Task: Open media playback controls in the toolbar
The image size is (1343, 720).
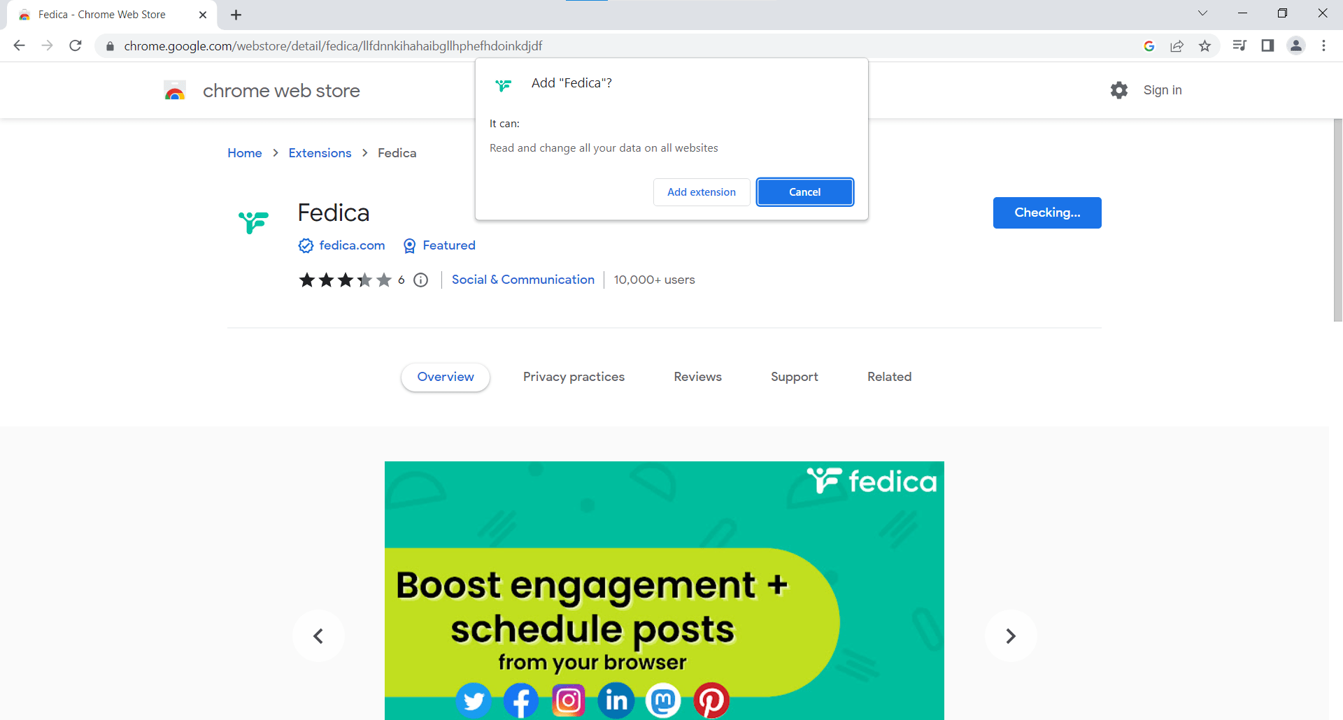Action: [x=1239, y=45]
